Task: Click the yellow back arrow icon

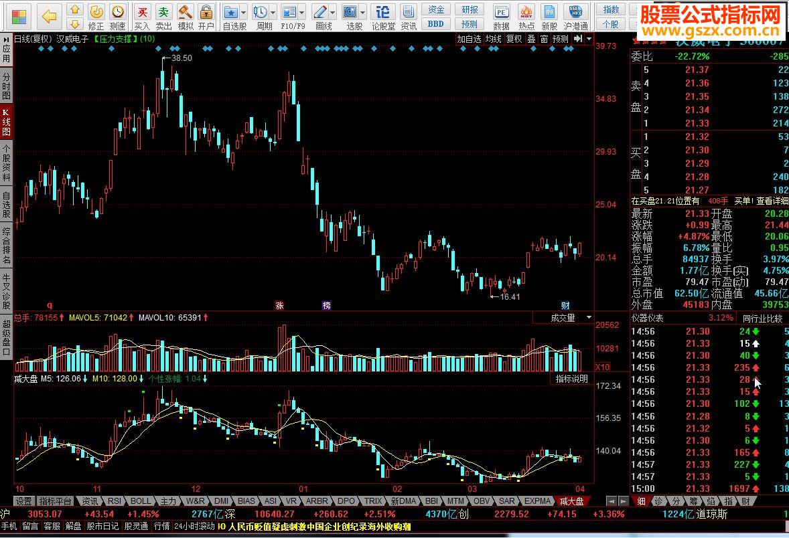Action: (50, 15)
